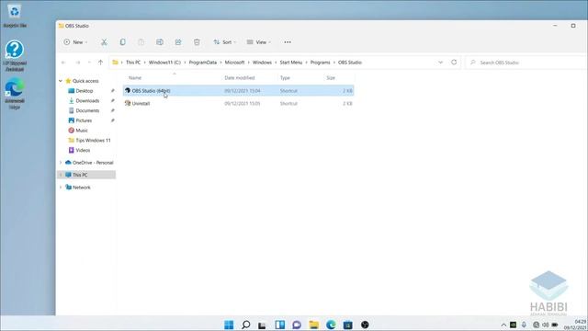The width and height of the screenshot is (588, 331).
Task: Open the Sort options dropdown
Action: point(224,42)
